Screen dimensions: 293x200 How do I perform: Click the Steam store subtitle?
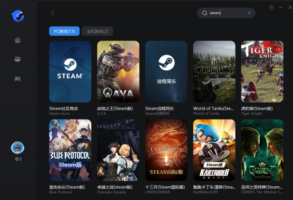pos(59,113)
